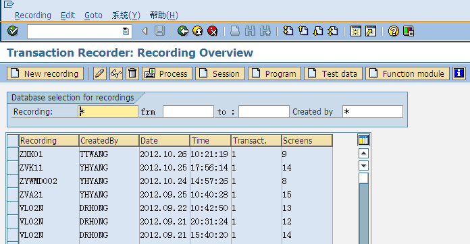Click the to date input field
Viewport: 470px width, 244px height.
[264, 111]
